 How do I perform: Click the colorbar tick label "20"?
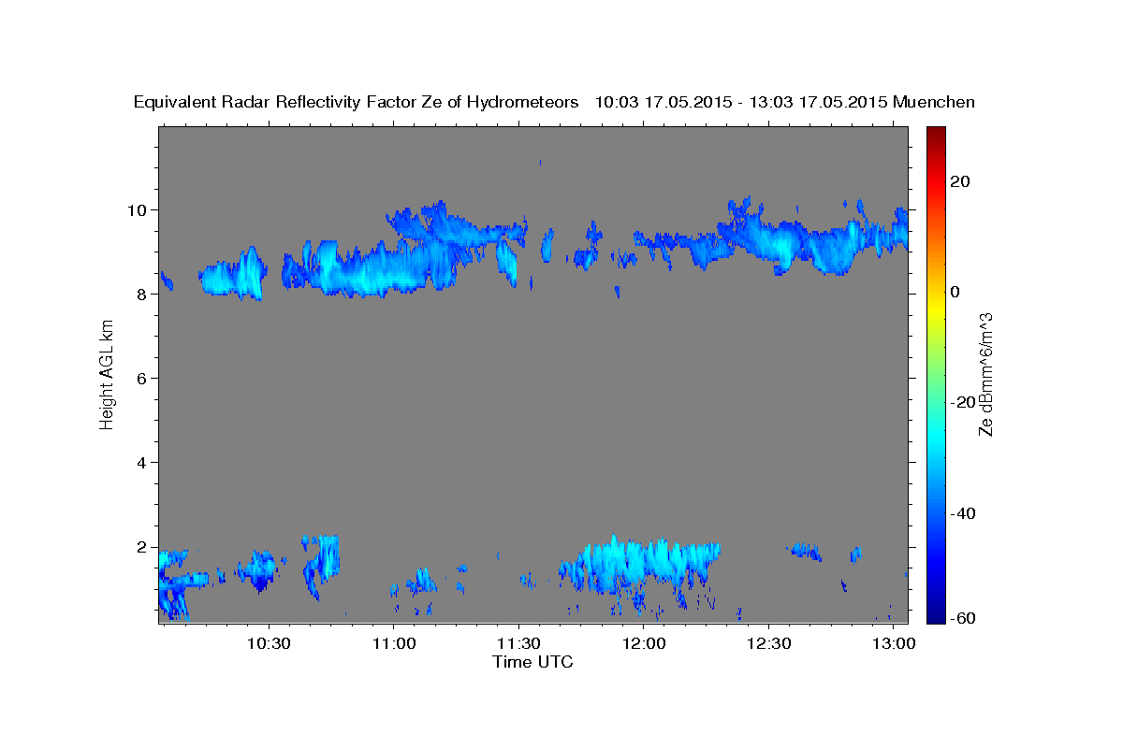tap(960, 180)
